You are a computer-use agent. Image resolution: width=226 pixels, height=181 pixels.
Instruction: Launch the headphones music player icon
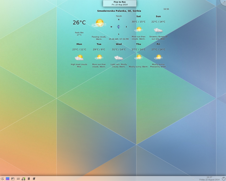tap(23, 179)
